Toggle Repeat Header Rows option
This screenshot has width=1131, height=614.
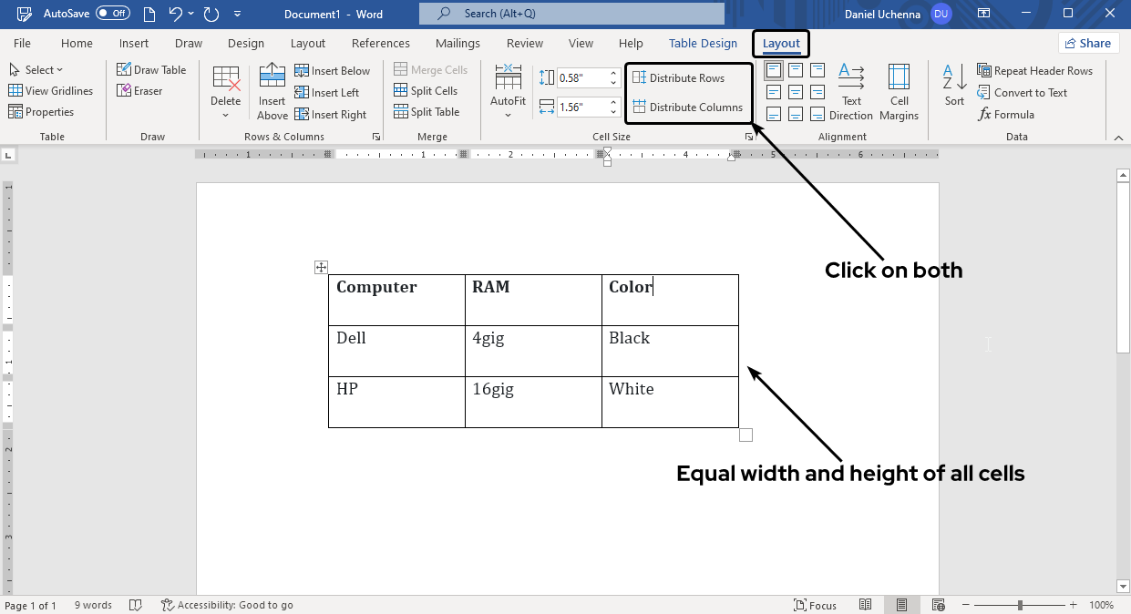[1034, 71]
